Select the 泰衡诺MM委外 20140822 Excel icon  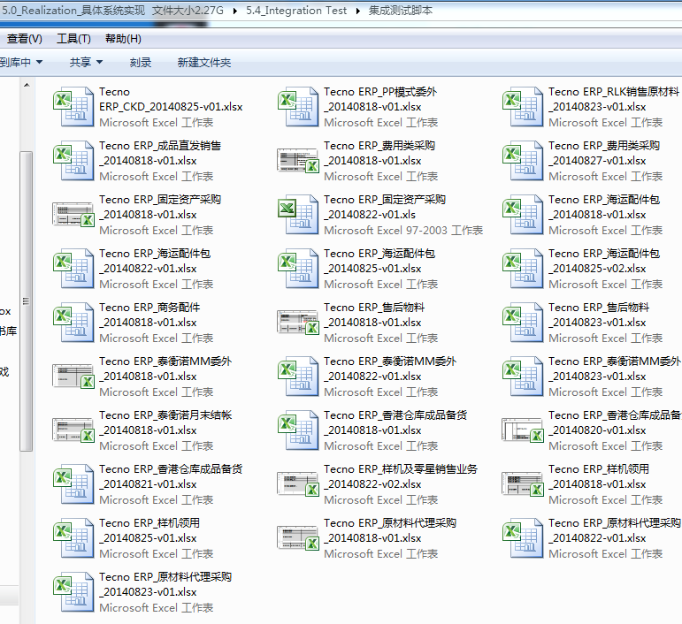(298, 377)
